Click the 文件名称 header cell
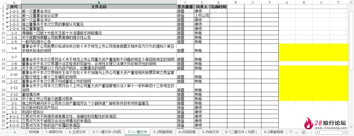This screenshot has width=354, height=136. pos(99,7)
